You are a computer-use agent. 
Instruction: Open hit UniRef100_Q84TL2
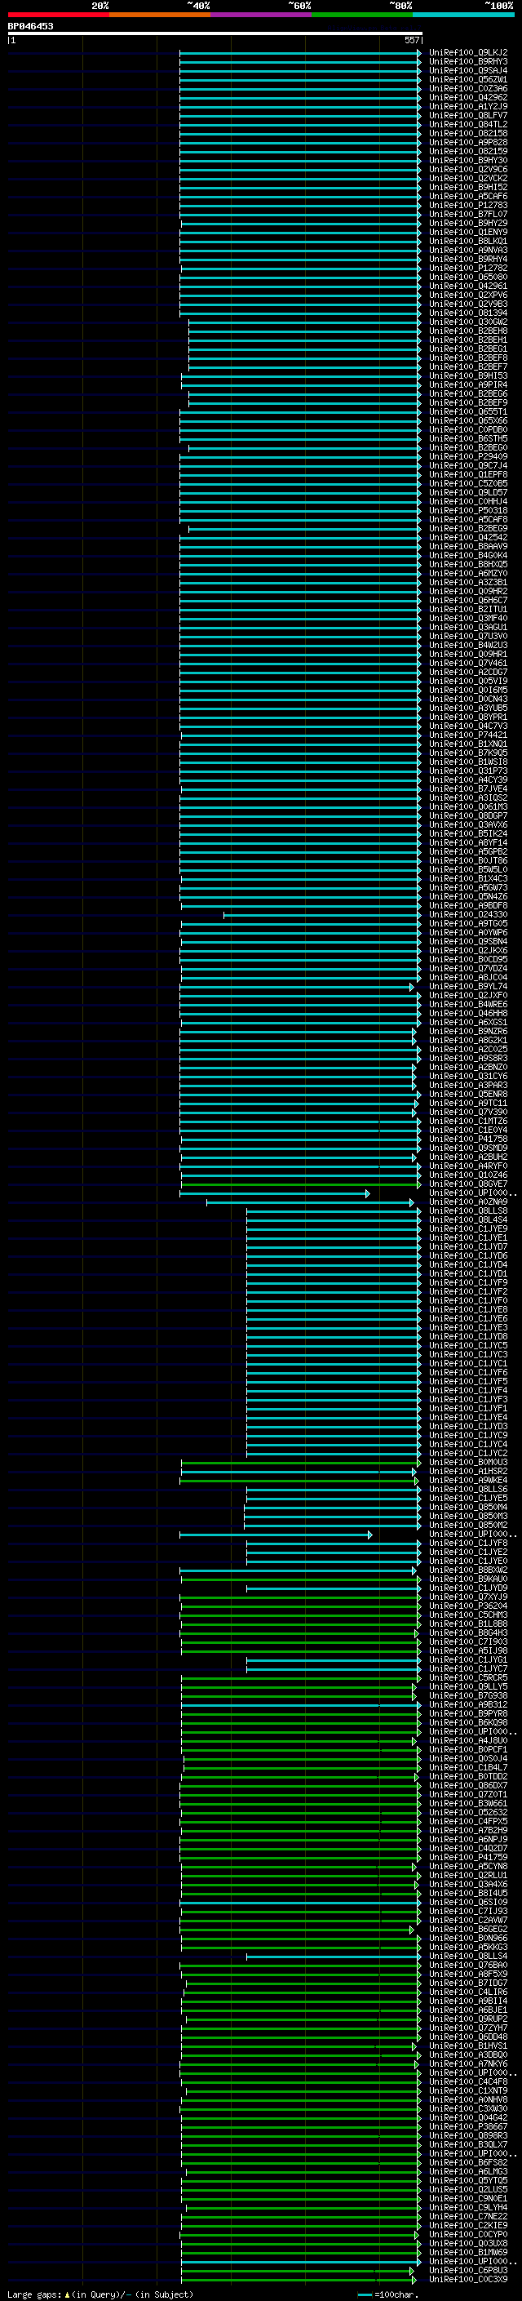[x=468, y=124]
